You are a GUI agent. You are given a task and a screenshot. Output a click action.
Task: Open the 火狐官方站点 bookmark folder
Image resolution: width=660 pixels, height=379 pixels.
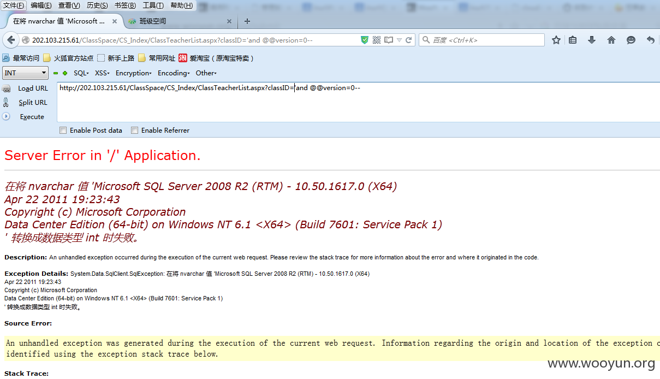point(68,58)
